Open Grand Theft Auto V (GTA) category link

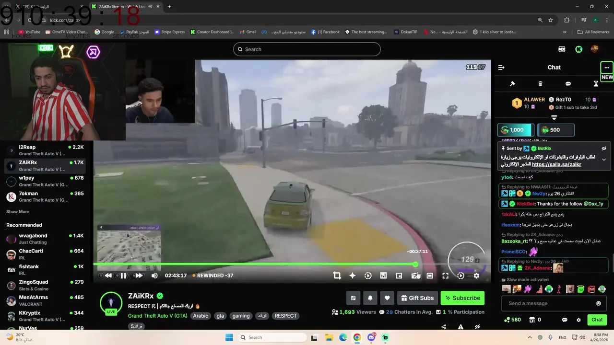coord(157,316)
